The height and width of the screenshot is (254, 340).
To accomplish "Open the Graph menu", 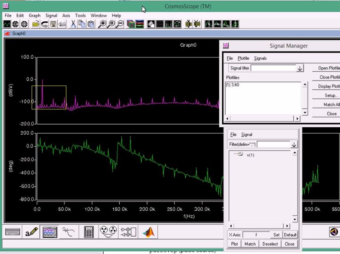I will (35, 16).
